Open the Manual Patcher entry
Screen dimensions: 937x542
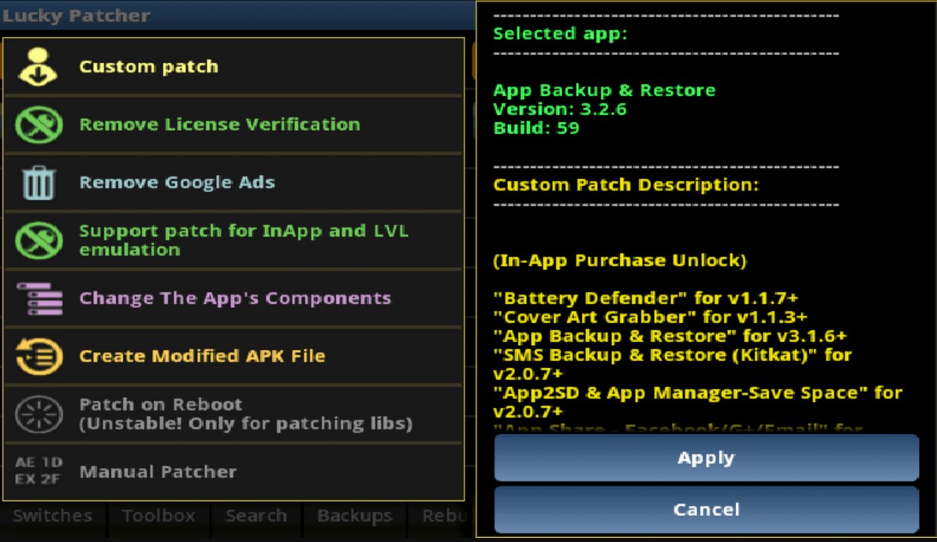click(x=233, y=472)
